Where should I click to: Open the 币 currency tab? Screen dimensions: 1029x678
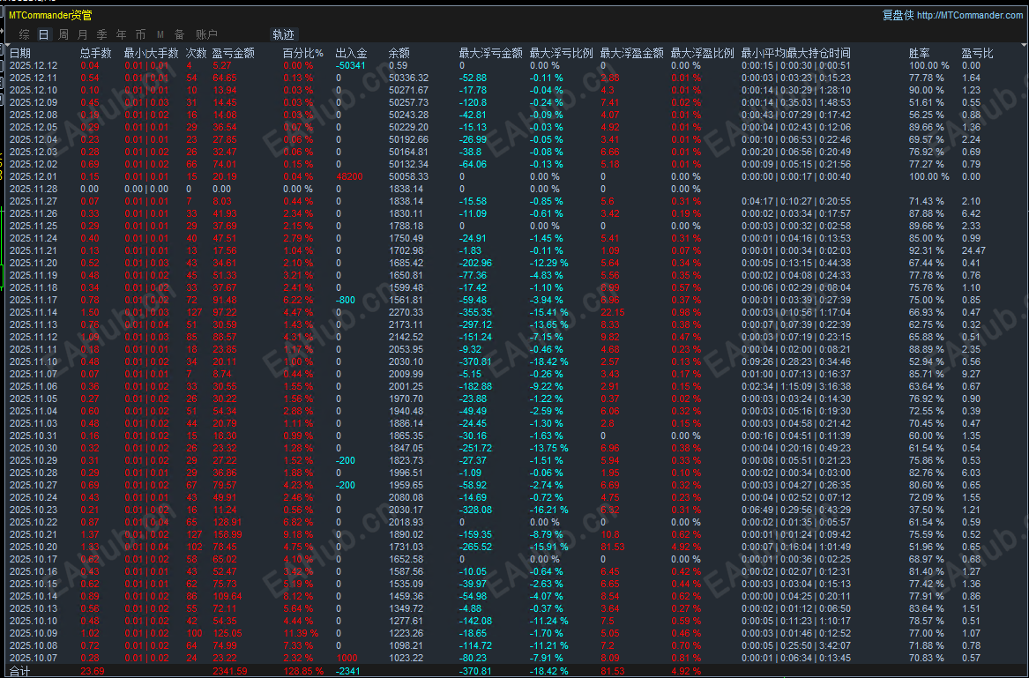(x=140, y=34)
